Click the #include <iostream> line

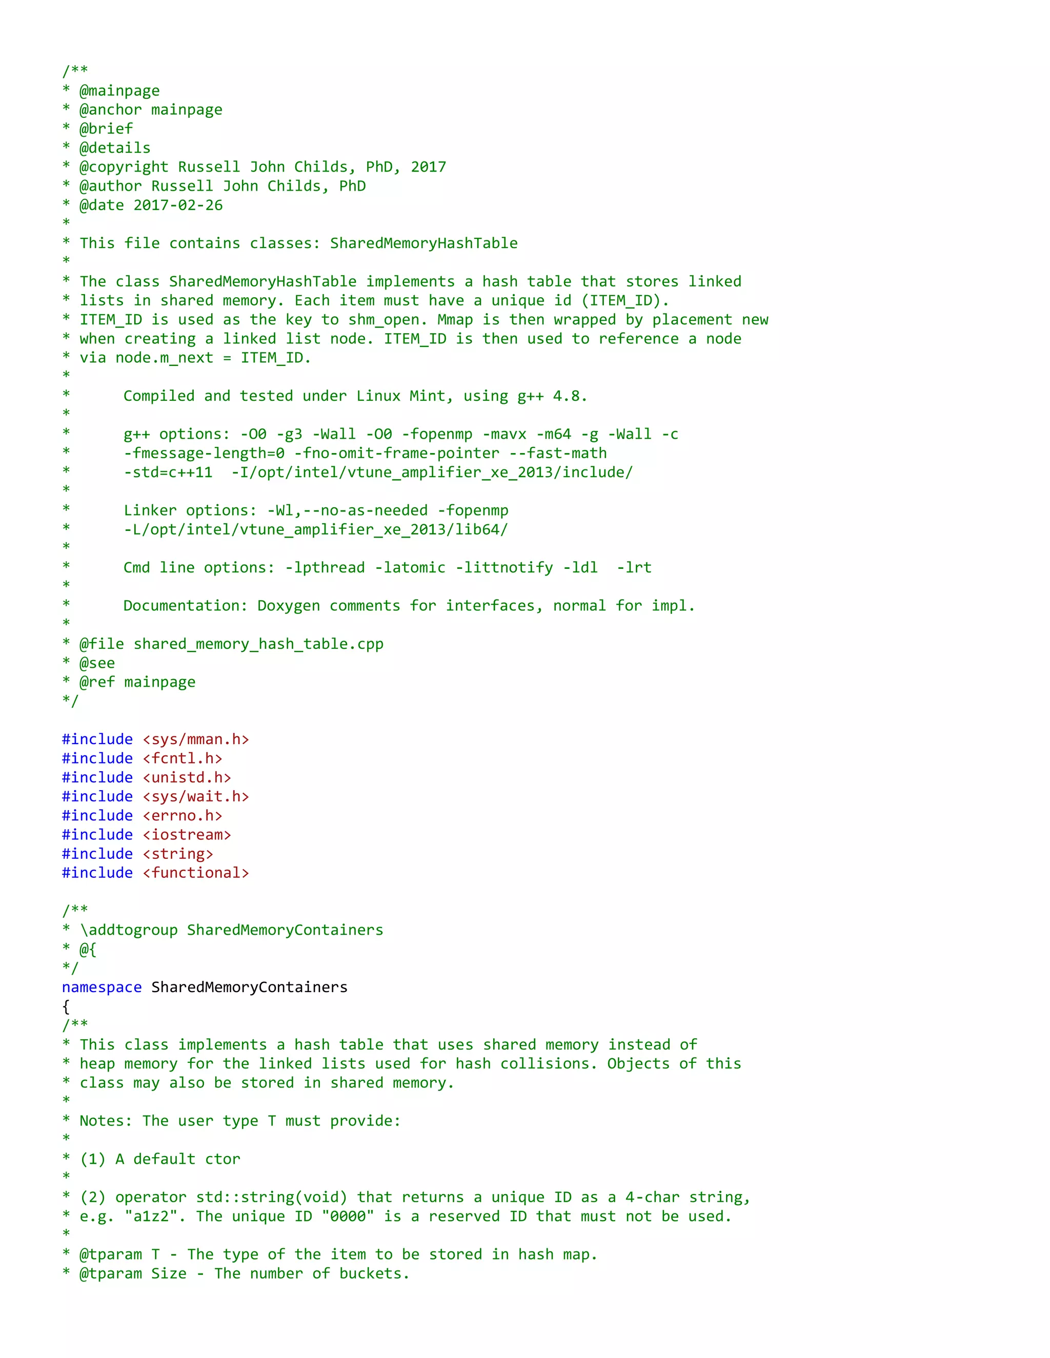147,834
